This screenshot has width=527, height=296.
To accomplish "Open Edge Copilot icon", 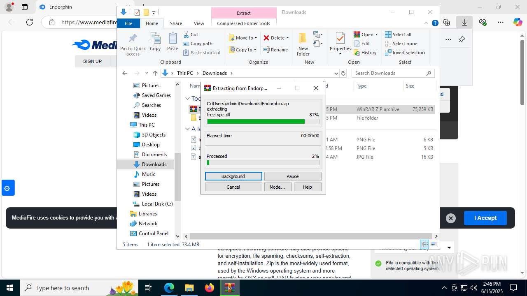I will point(518,22).
